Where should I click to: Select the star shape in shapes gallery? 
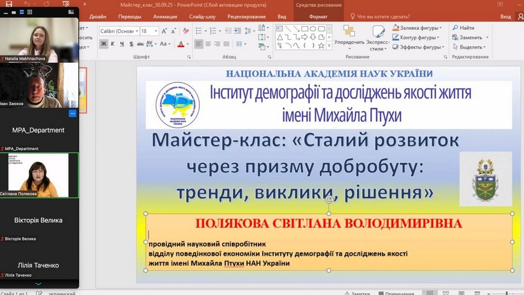click(321, 46)
